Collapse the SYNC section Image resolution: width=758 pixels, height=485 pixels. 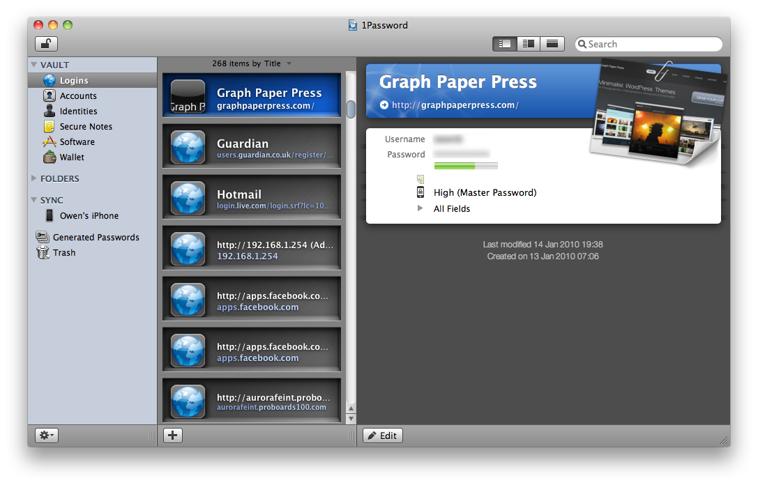(x=34, y=199)
